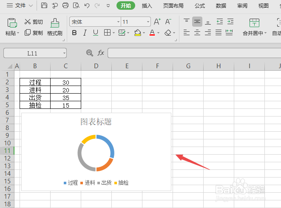The image size is (281, 208).
Task: Click the Save icon in quick toolbar
Action: click(44, 6)
